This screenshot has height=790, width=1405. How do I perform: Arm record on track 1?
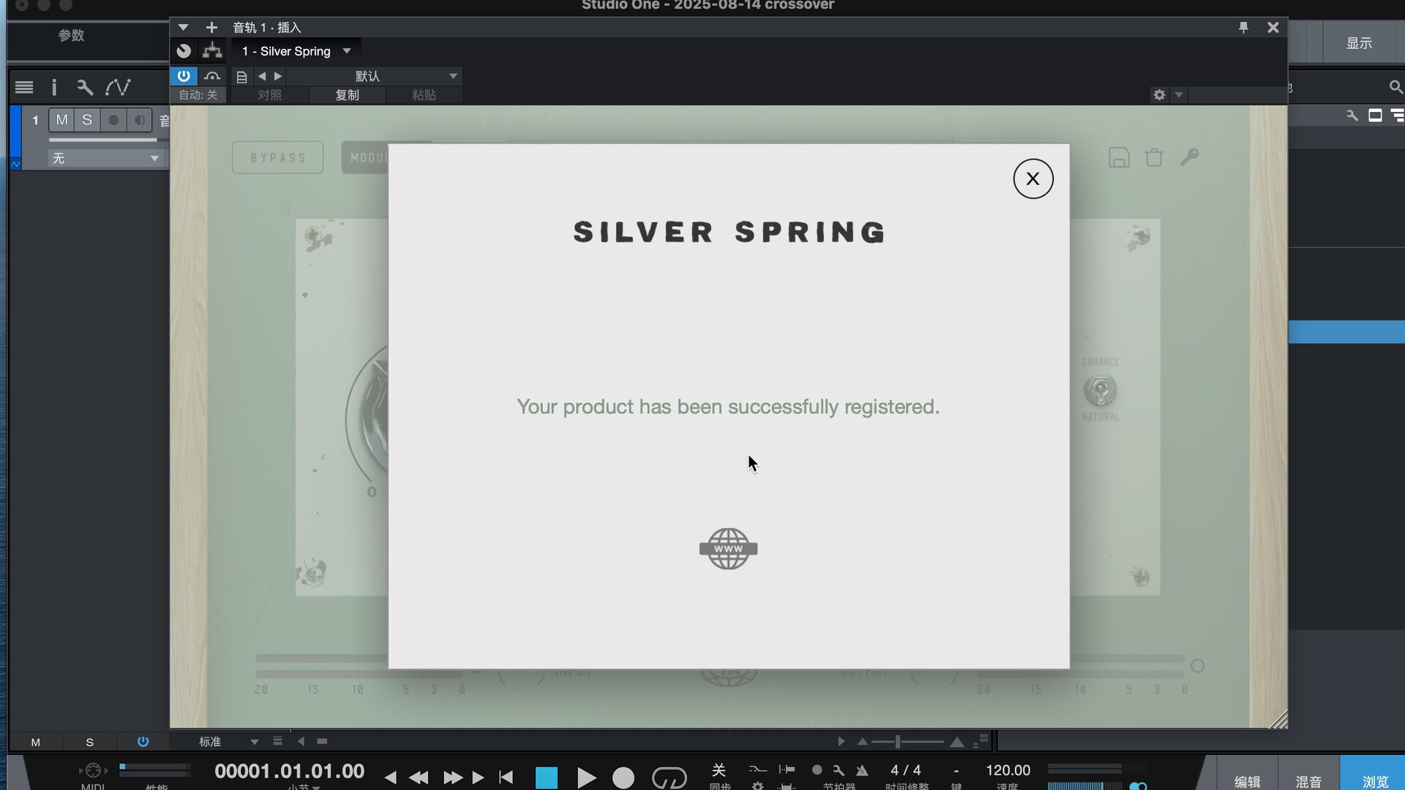click(113, 120)
